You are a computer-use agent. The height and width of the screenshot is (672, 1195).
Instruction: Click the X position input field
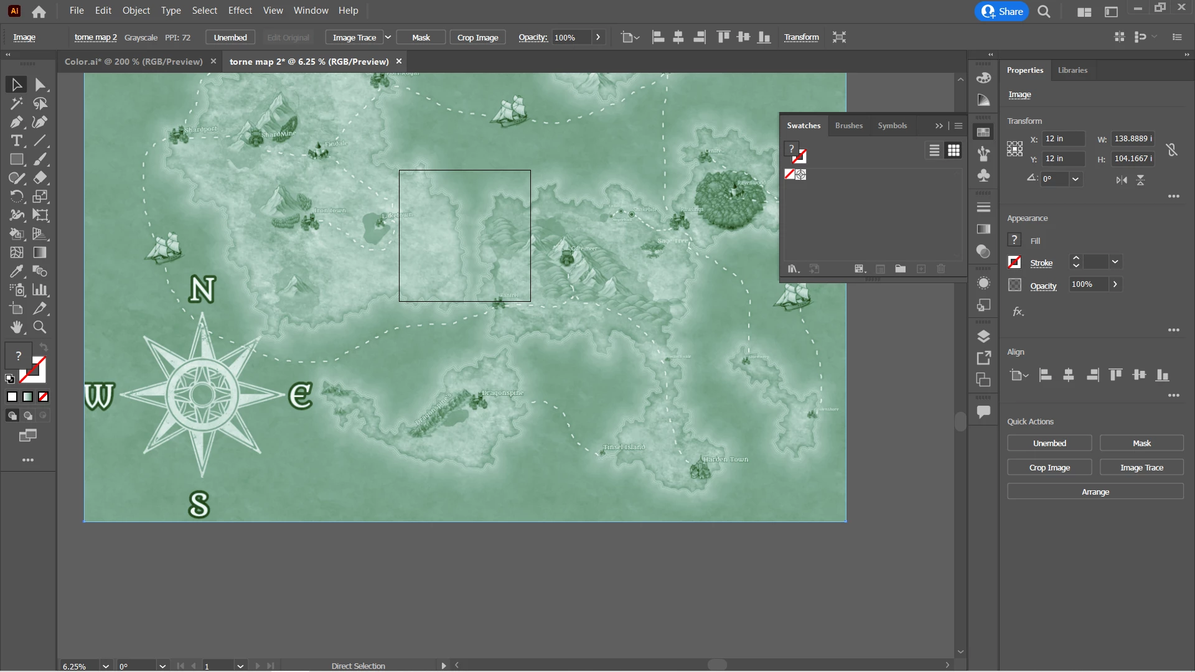click(x=1063, y=139)
